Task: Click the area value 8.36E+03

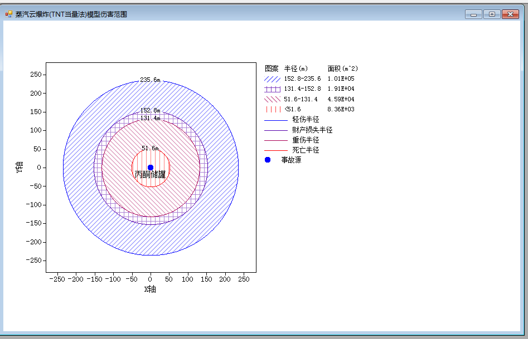Action: coord(341,109)
